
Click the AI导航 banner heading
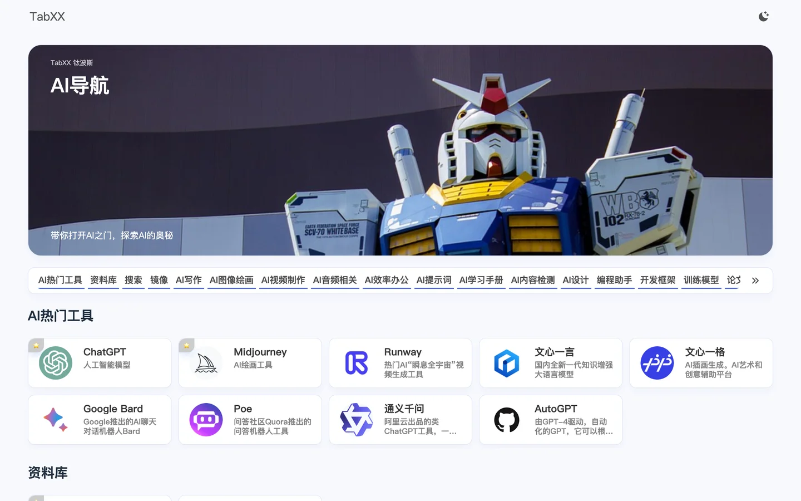[80, 86]
